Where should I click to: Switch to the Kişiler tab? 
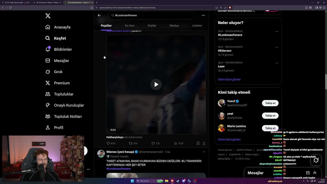pos(152,26)
